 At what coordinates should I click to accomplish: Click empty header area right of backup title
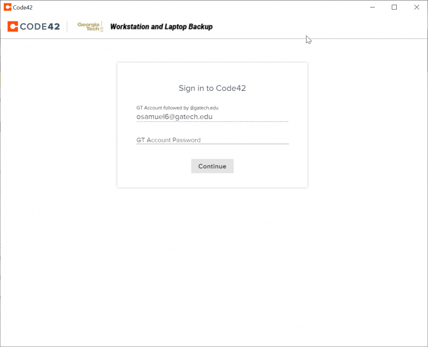click(318, 27)
